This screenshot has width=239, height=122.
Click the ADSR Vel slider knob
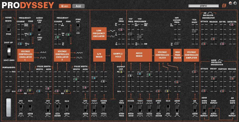pyautogui.click(x=232, y=24)
